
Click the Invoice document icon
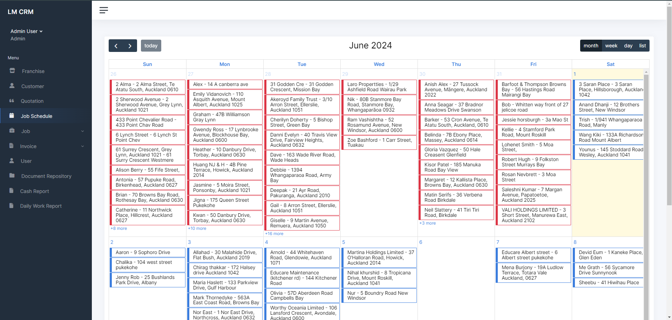point(11,146)
